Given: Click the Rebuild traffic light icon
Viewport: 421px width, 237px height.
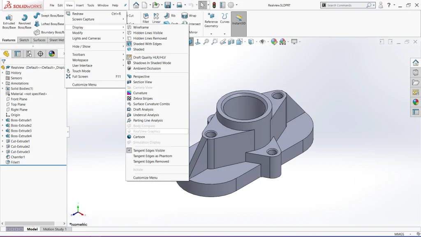Looking at the screenshot, I should tap(214, 5).
